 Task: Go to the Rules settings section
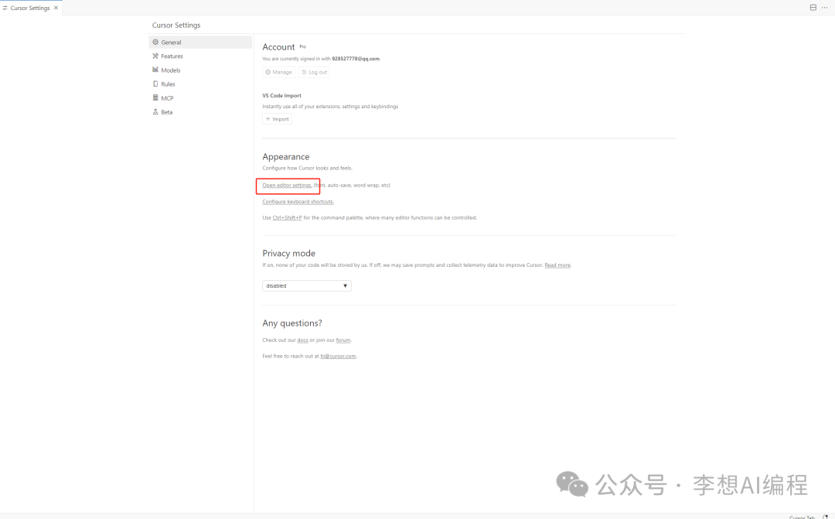click(168, 84)
